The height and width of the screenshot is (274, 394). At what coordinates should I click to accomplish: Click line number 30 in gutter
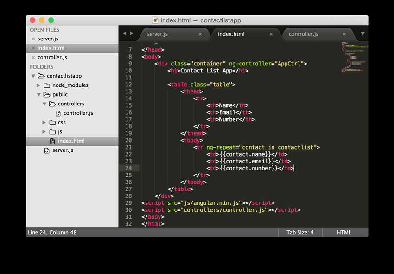click(128, 210)
